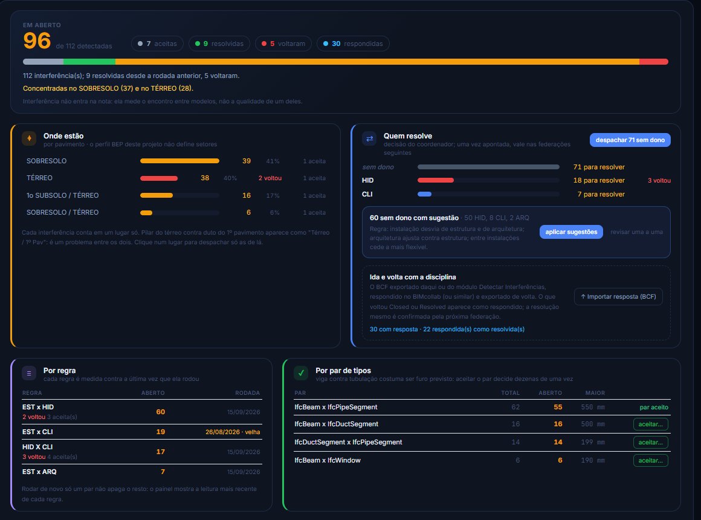Click the orange open segment of the top progress bar
Image resolution: width=701 pixels, height=520 pixels.
coord(377,62)
